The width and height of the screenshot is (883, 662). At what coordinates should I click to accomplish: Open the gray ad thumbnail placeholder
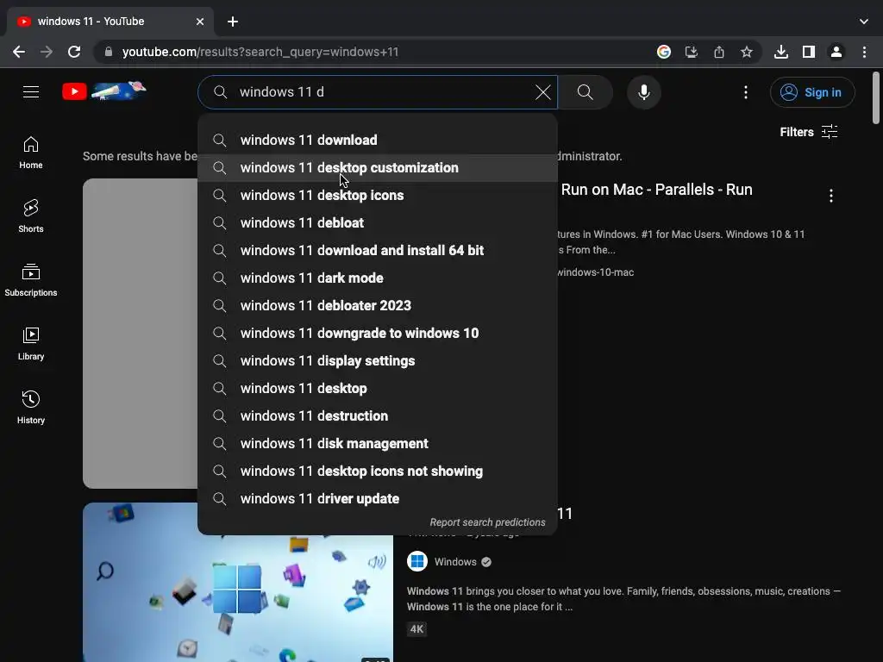pyautogui.click(x=141, y=334)
